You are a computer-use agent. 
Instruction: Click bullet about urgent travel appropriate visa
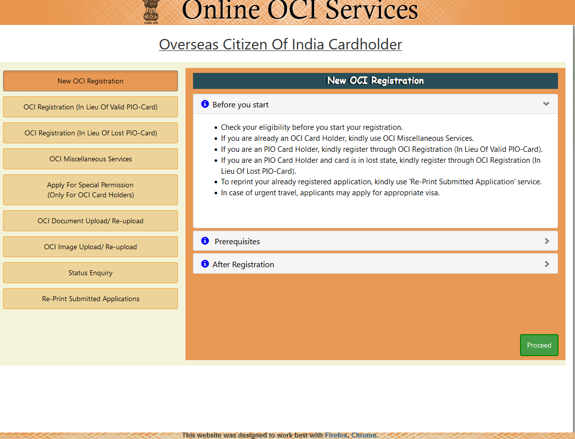(x=330, y=193)
